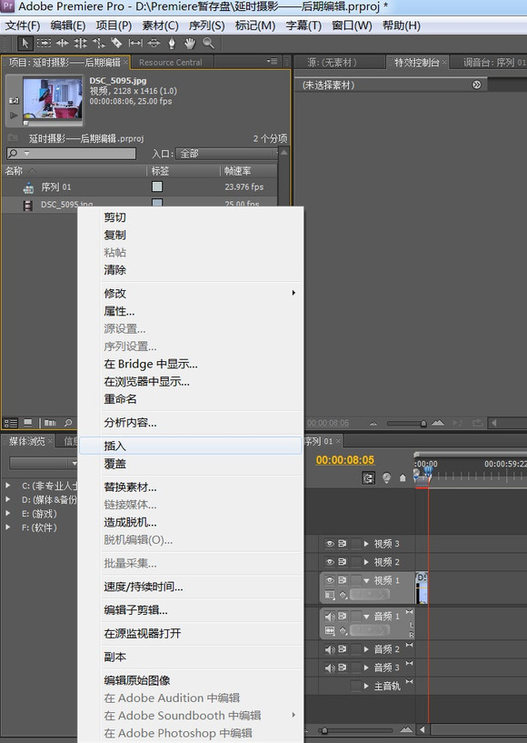527x743 pixels.
Task: Select the Ripple Edit tool
Action: [x=62, y=44]
